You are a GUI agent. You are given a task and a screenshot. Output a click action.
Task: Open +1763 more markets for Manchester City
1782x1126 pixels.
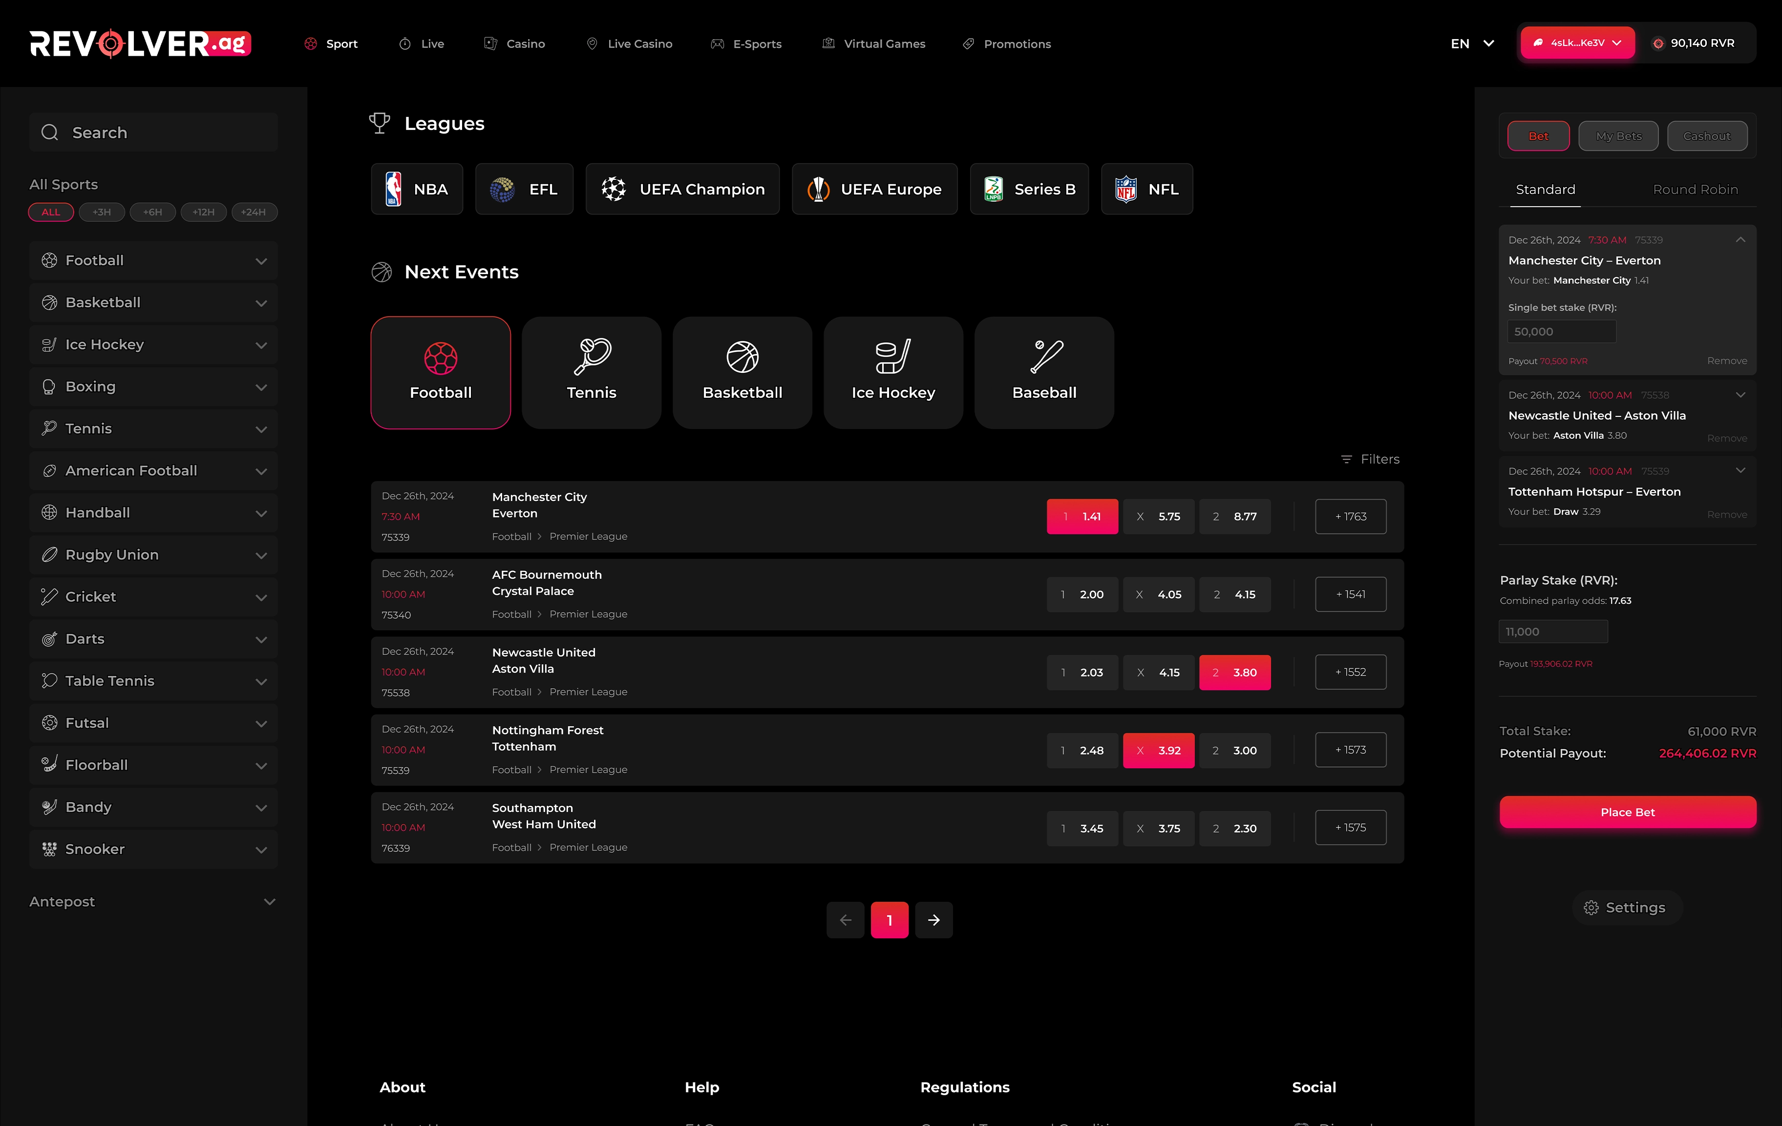(x=1351, y=517)
